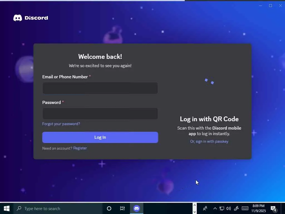Open the notification center icon

point(274,208)
